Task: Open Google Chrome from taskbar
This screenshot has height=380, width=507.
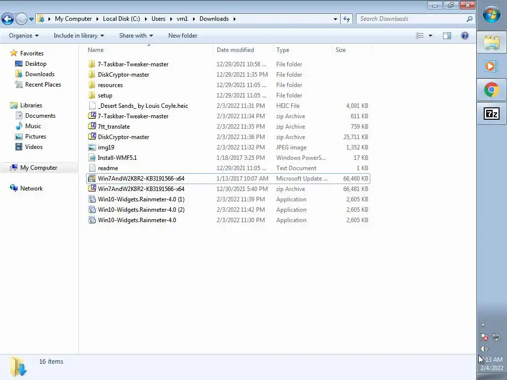Action: (x=492, y=90)
